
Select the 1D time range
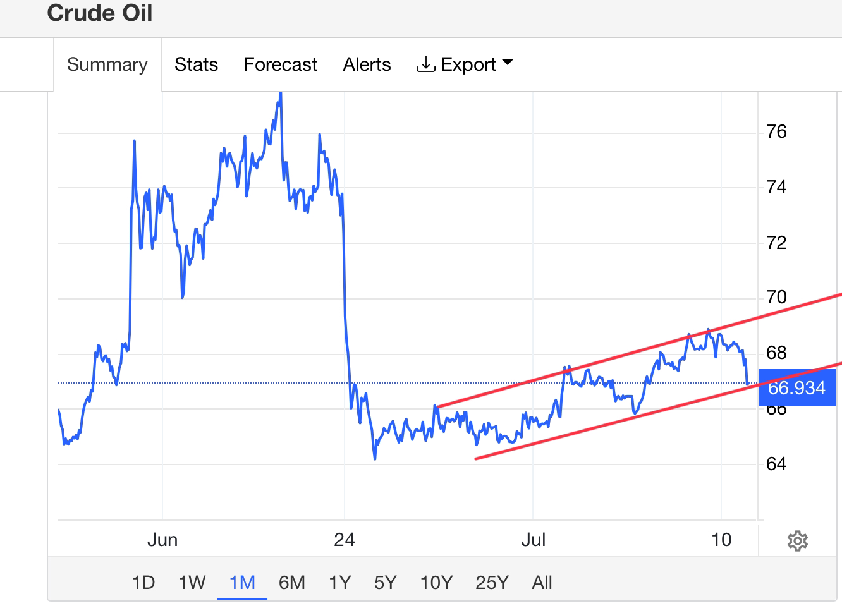143,582
